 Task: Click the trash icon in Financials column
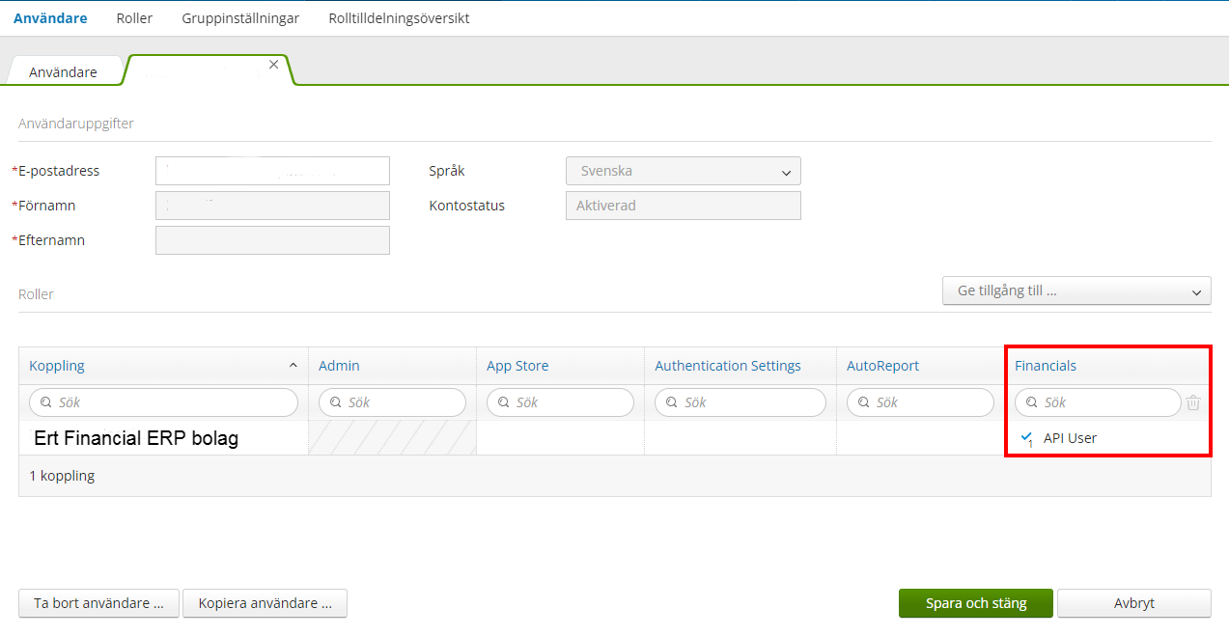tap(1193, 403)
